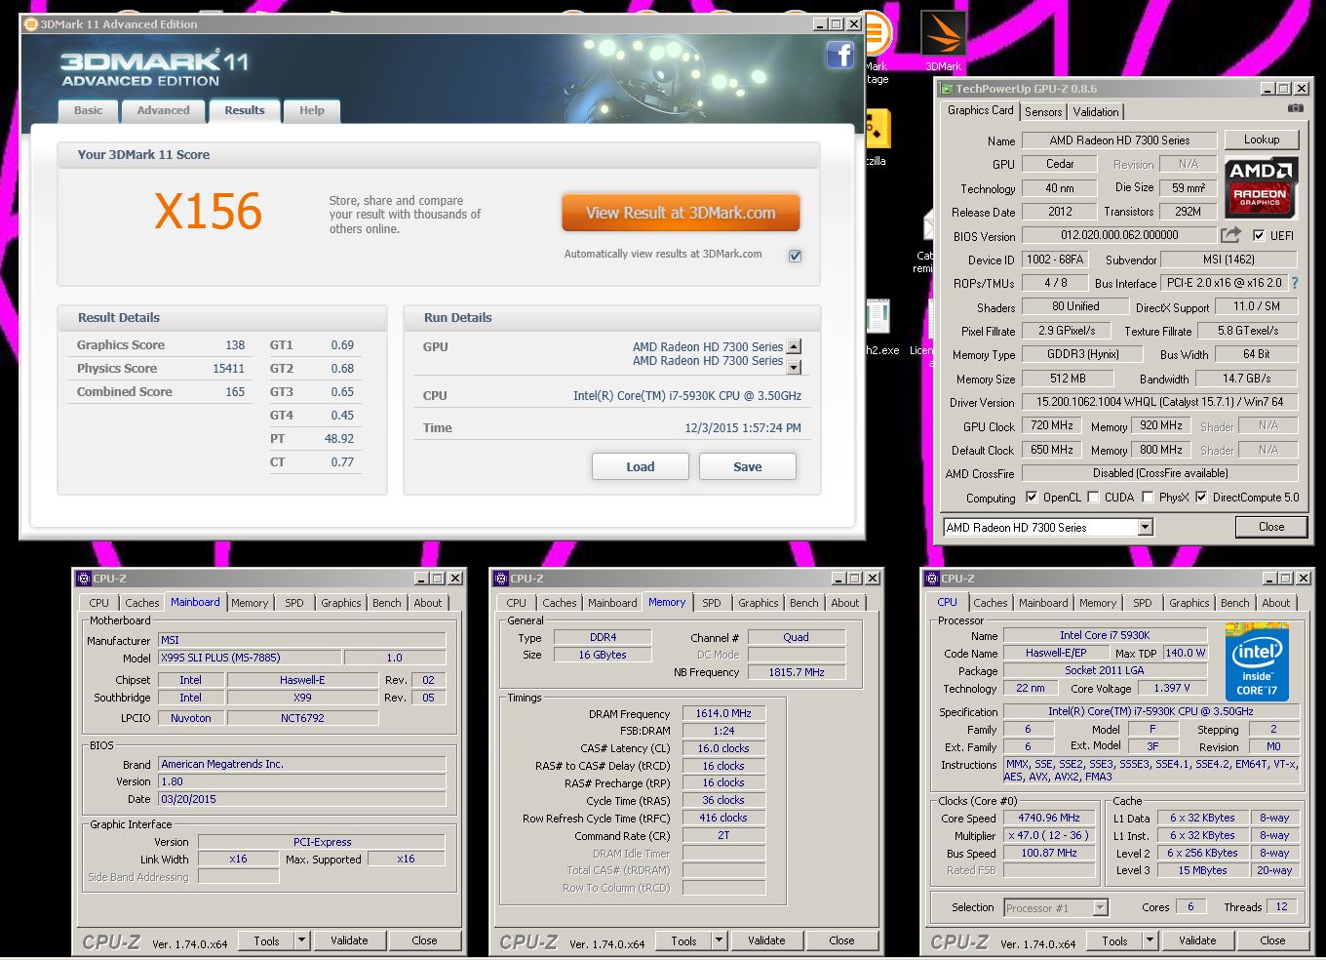Click the Physics Score value 15411

[x=228, y=369]
